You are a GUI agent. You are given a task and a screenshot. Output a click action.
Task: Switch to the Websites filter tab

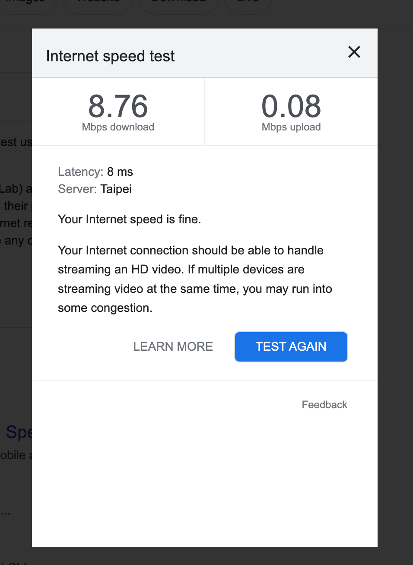click(98, 2)
